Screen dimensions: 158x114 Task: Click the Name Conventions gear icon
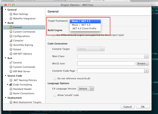tap(11, 94)
